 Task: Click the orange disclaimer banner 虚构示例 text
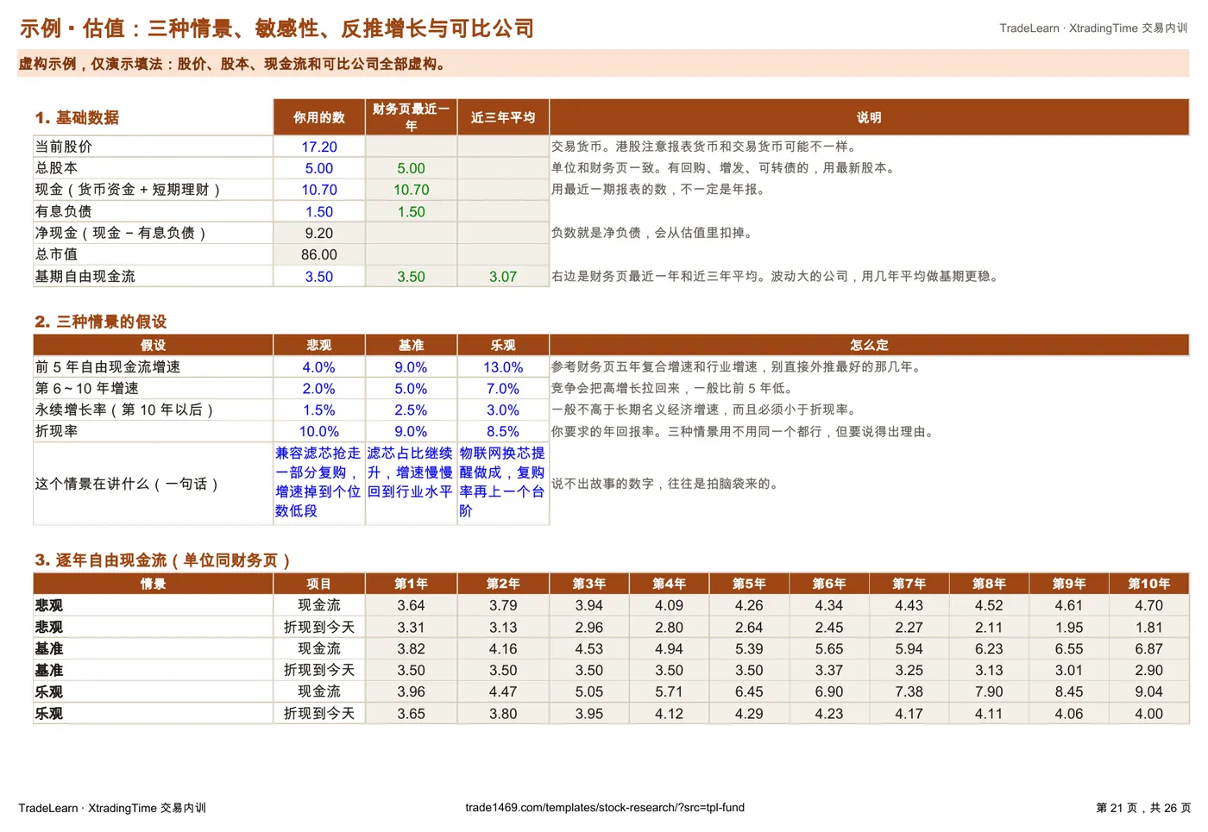232,64
